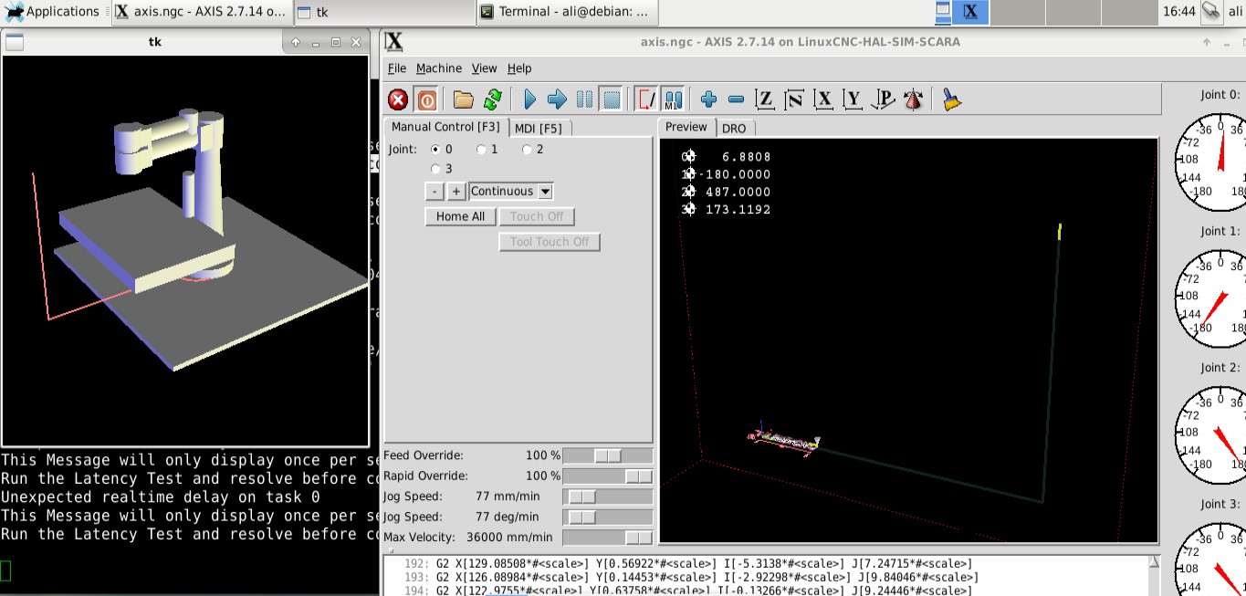Select joint 1 radio button
1246x596 pixels.
click(x=481, y=149)
